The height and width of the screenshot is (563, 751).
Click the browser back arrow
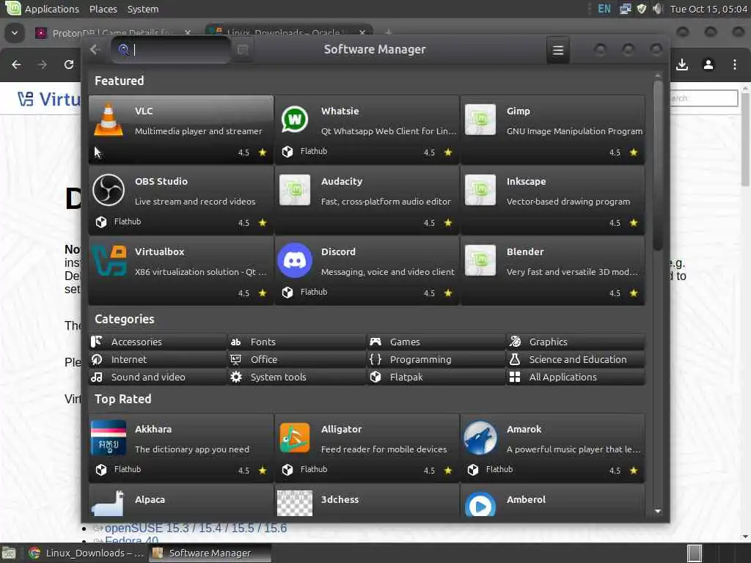point(16,65)
